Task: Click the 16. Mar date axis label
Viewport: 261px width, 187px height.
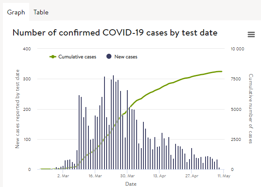Action: (95, 176)
